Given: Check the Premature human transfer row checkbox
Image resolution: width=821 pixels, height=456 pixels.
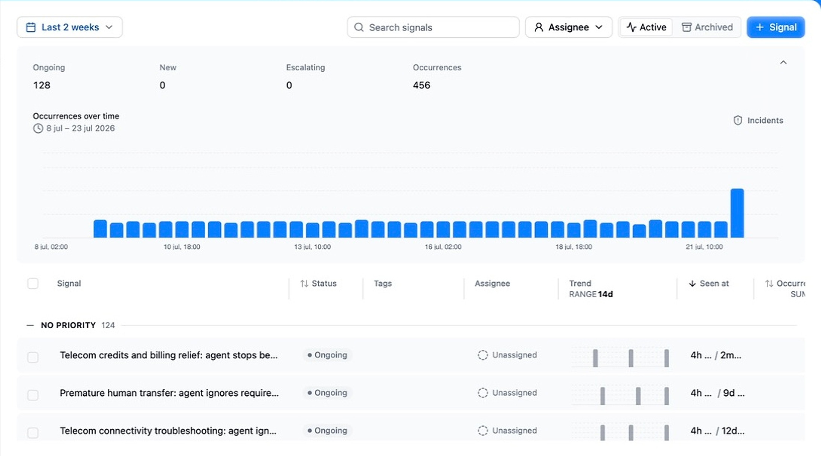Looking at the screenshot, I should pos(33,395).
